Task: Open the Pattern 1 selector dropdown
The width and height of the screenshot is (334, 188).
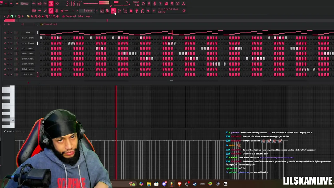Action: click(x=89, y=11)
